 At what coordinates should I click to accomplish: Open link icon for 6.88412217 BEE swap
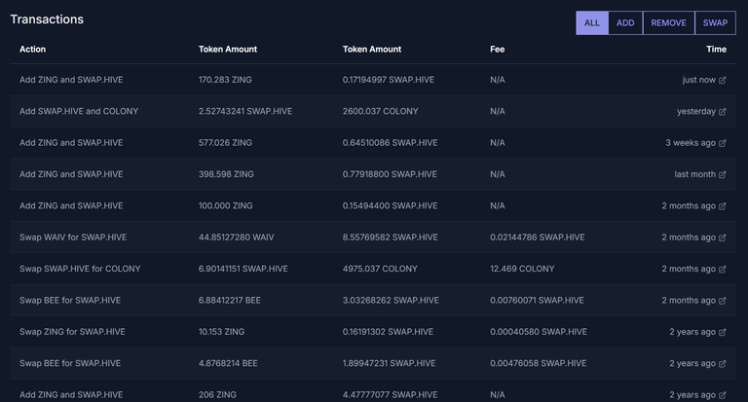[723, 301]
